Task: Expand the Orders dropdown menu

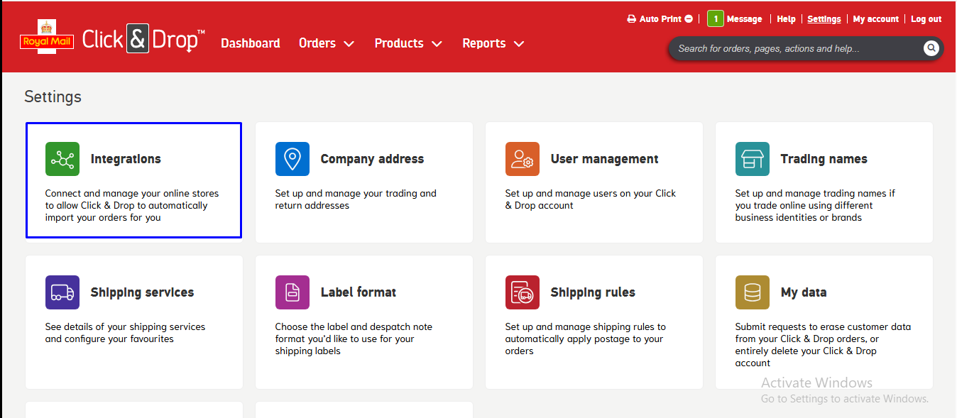Action: click(x=326, y=43)
